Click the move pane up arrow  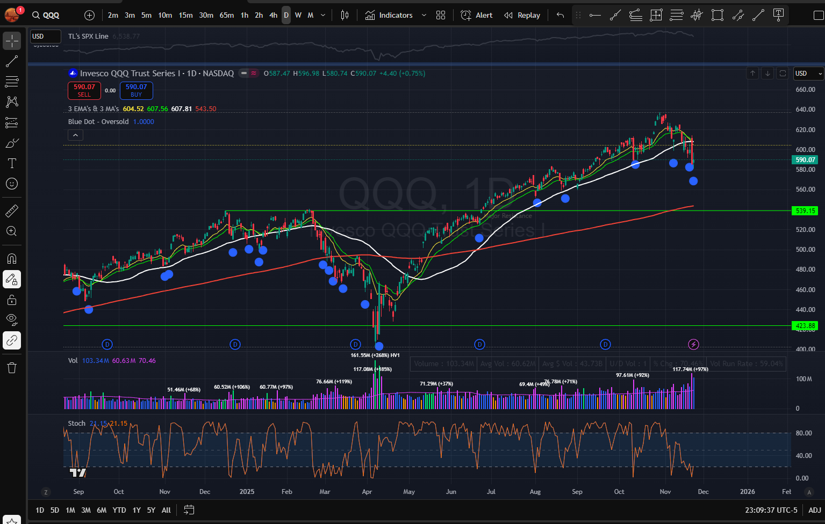coord(752,73)
